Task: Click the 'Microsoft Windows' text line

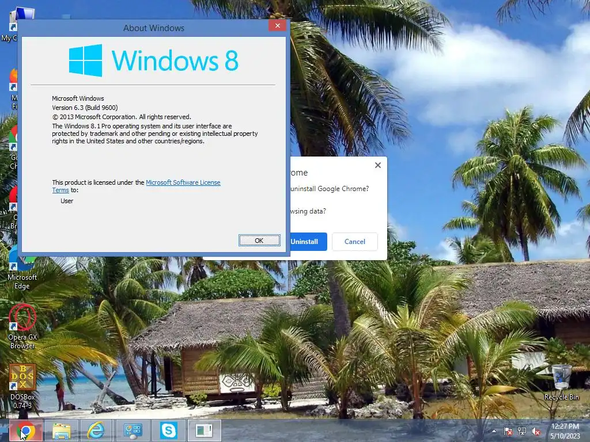Action: click(78, 98)
